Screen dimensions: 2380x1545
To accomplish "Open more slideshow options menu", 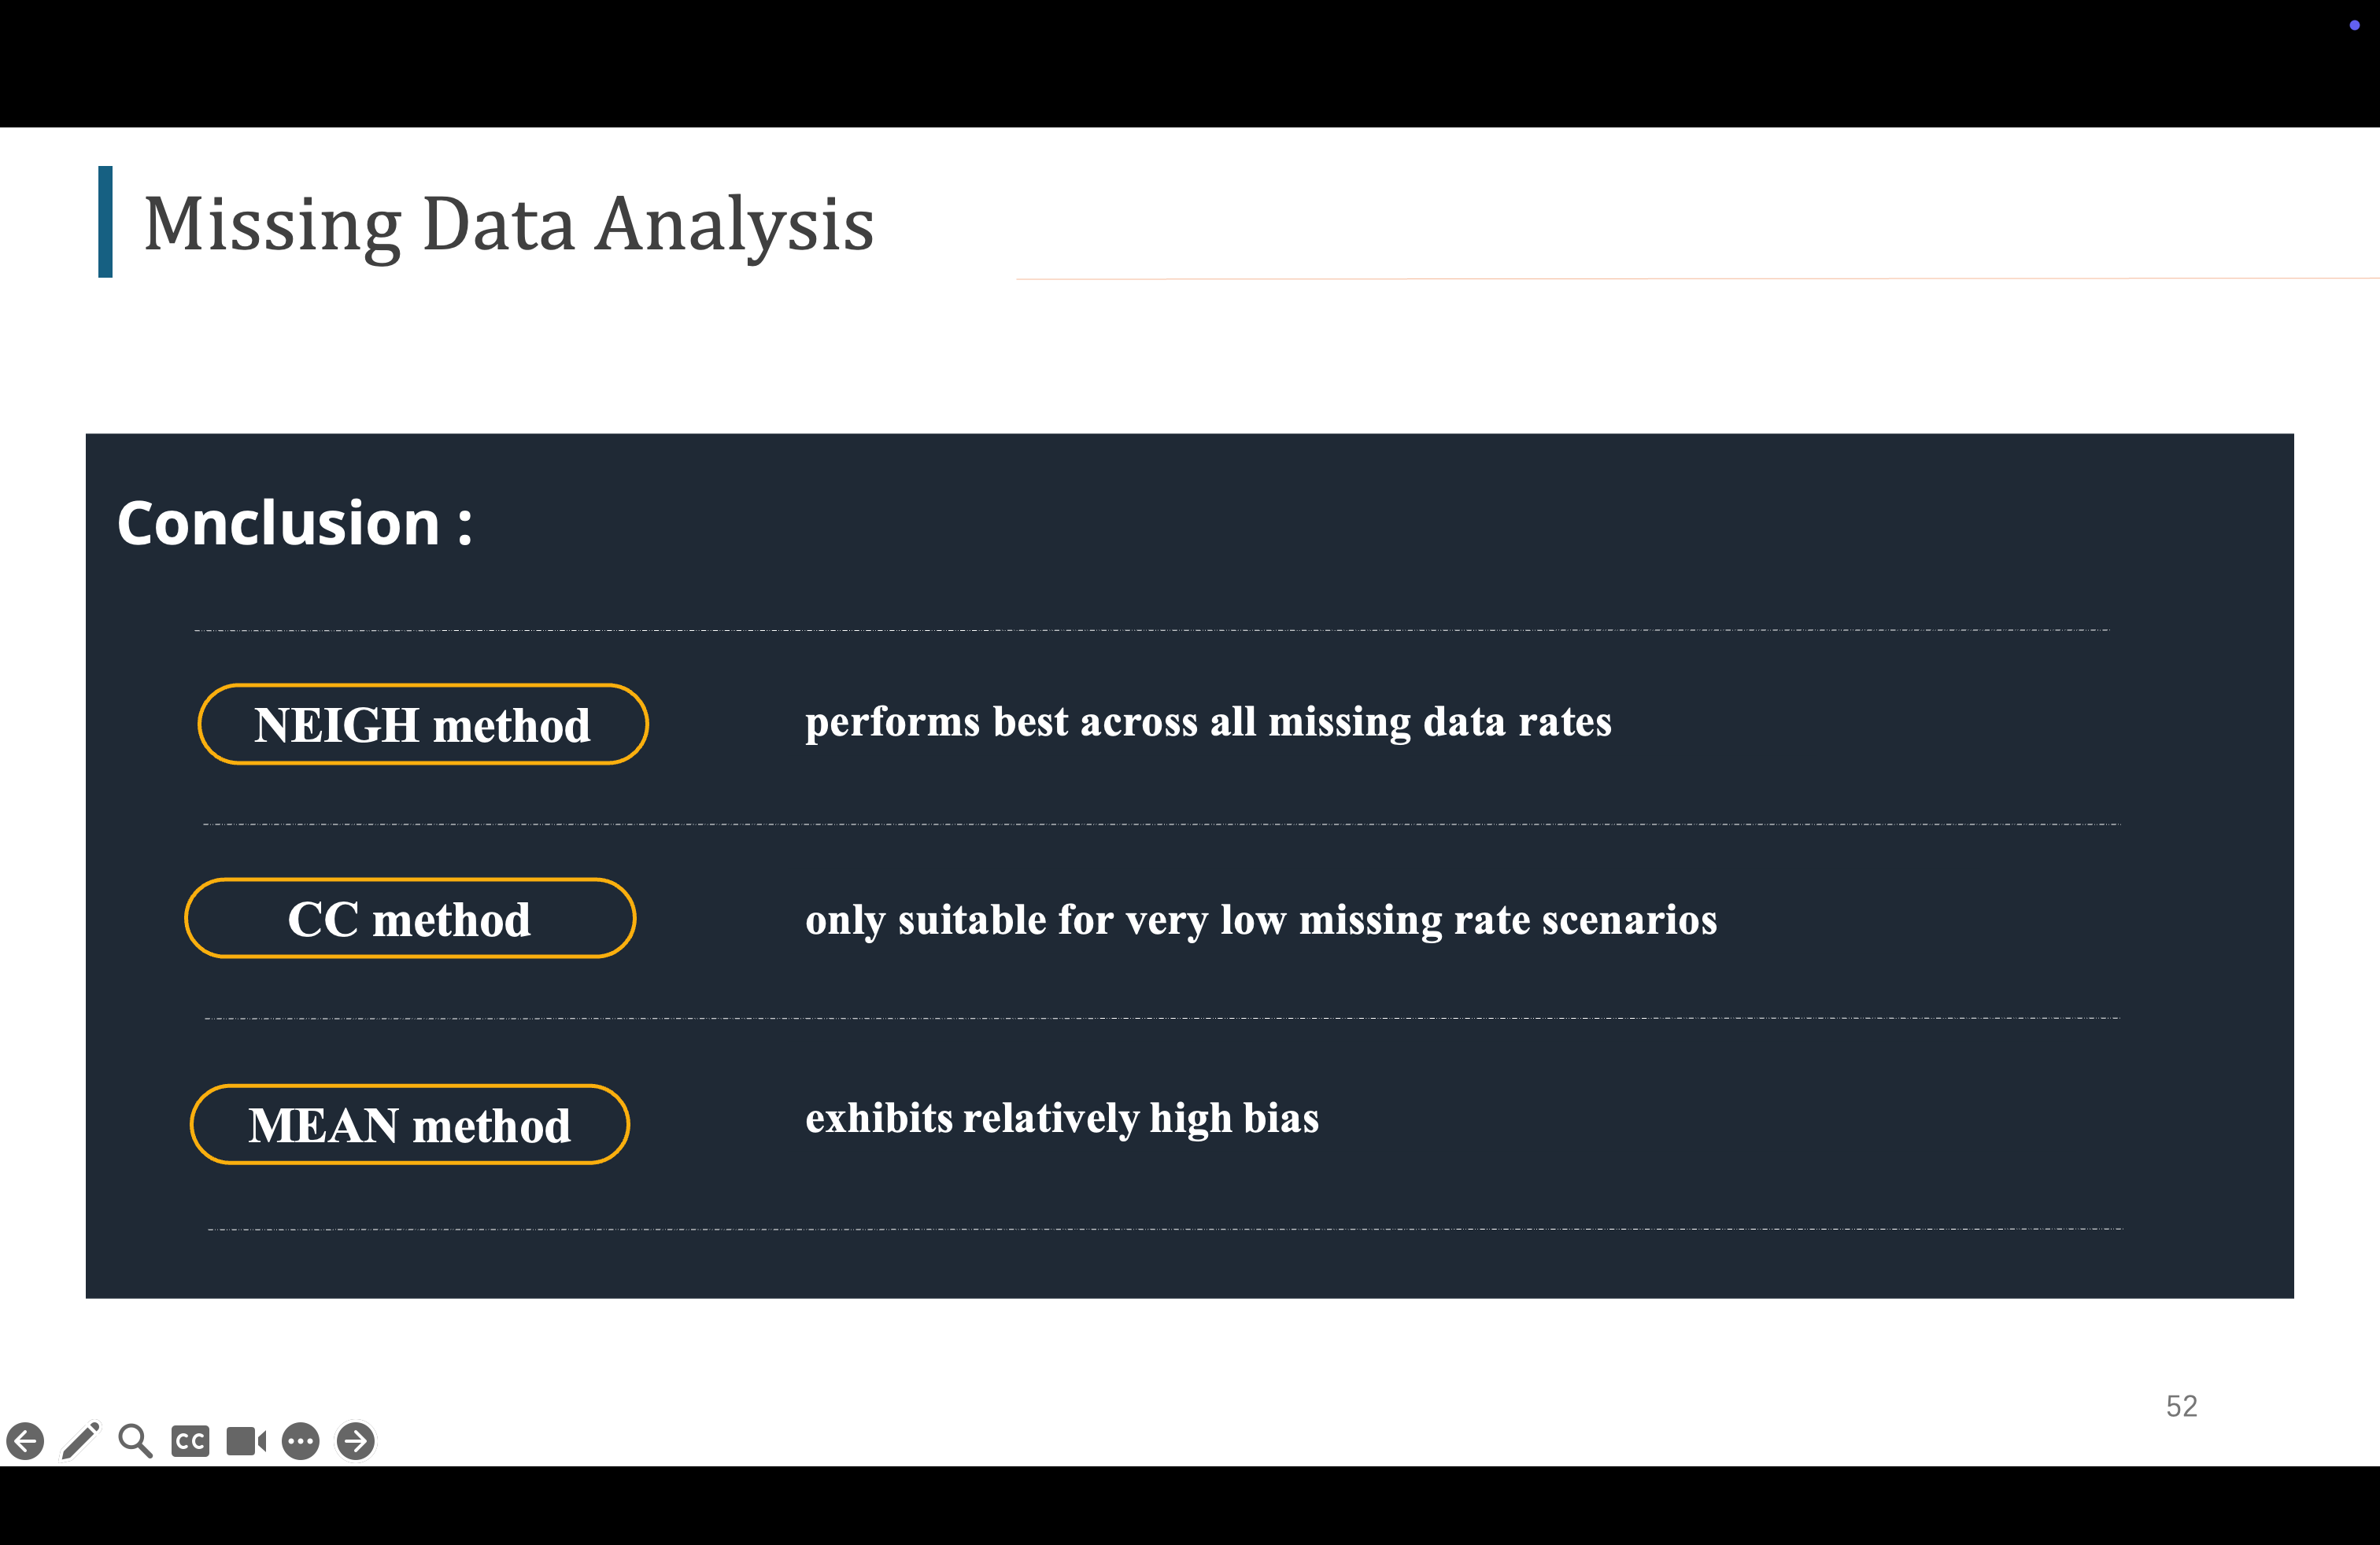I will coord(301,1441).
